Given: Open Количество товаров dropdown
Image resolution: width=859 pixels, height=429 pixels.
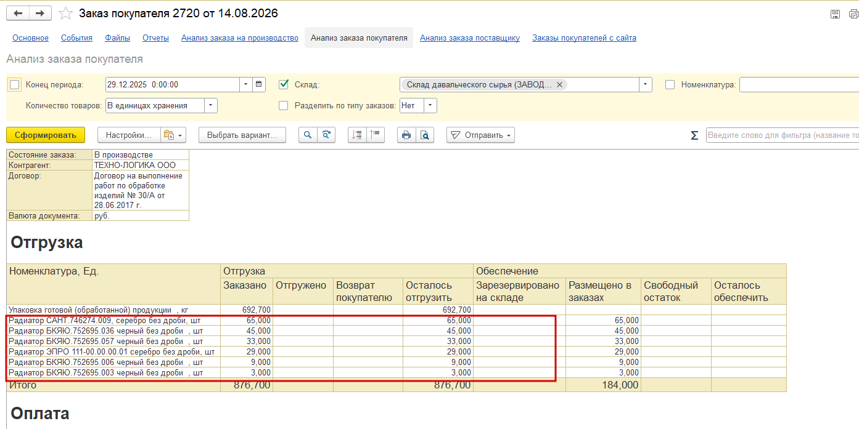Looking at the screenshot, I should point(211,105).
